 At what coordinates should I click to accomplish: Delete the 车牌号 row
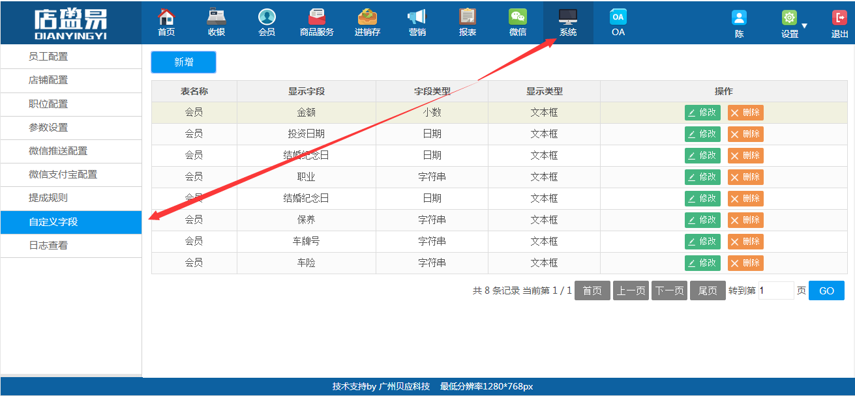pos(745,242)
